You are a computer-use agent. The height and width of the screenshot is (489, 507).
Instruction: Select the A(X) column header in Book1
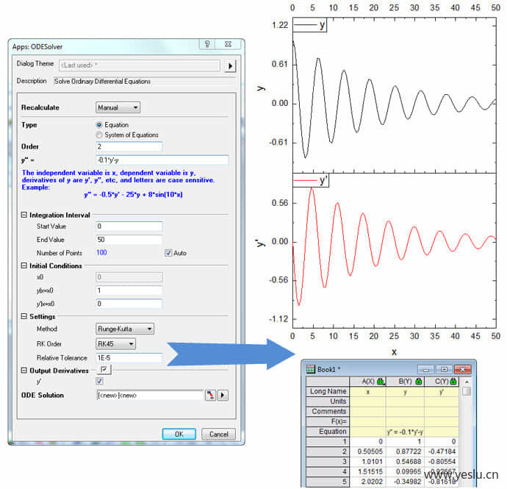pyautogui.click(x=367, y=382)
